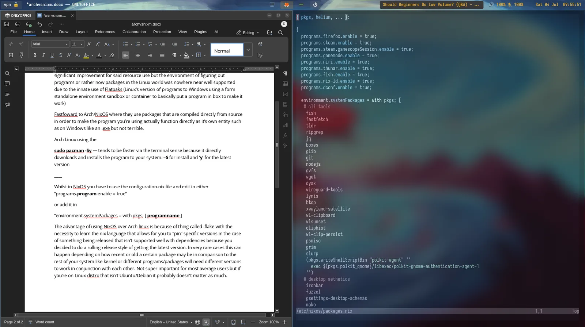Screen dimensions: 585x327
Task: Copy paragraph style with the paintbrush icon
Action: [21, 55]
